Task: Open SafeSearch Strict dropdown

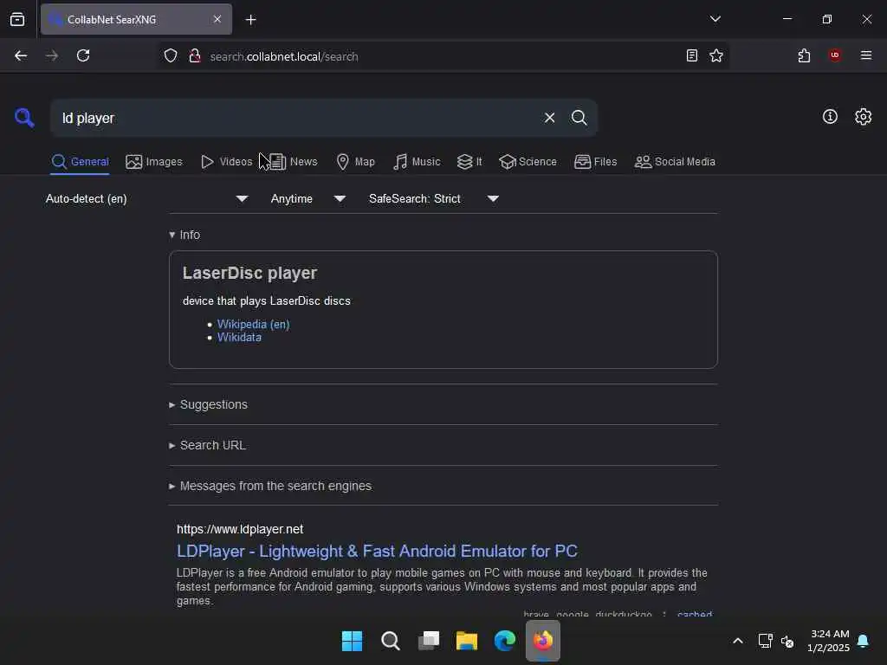Action: [x=433, y=198]
